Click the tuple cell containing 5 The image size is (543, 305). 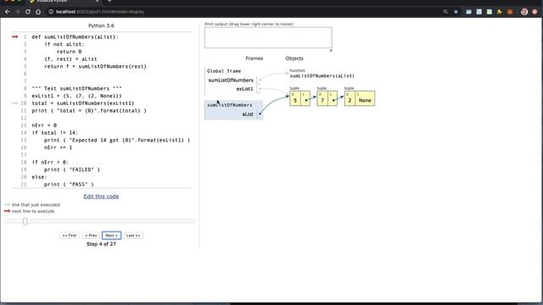pos(295,98)
